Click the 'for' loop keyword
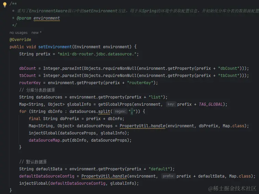The image size is (259, 194). click(x=23, y=112)
